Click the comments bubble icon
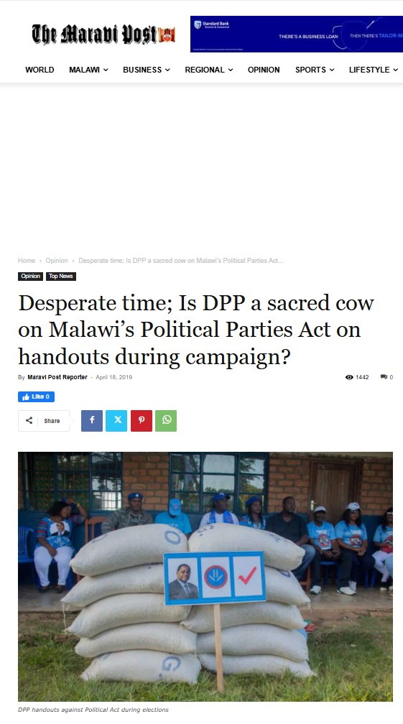 point(384,377)
